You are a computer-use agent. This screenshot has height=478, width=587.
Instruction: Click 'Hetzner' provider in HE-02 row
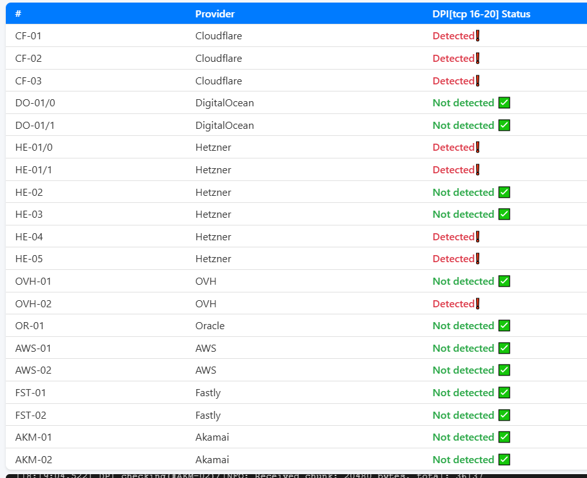[x=214, y=192]
